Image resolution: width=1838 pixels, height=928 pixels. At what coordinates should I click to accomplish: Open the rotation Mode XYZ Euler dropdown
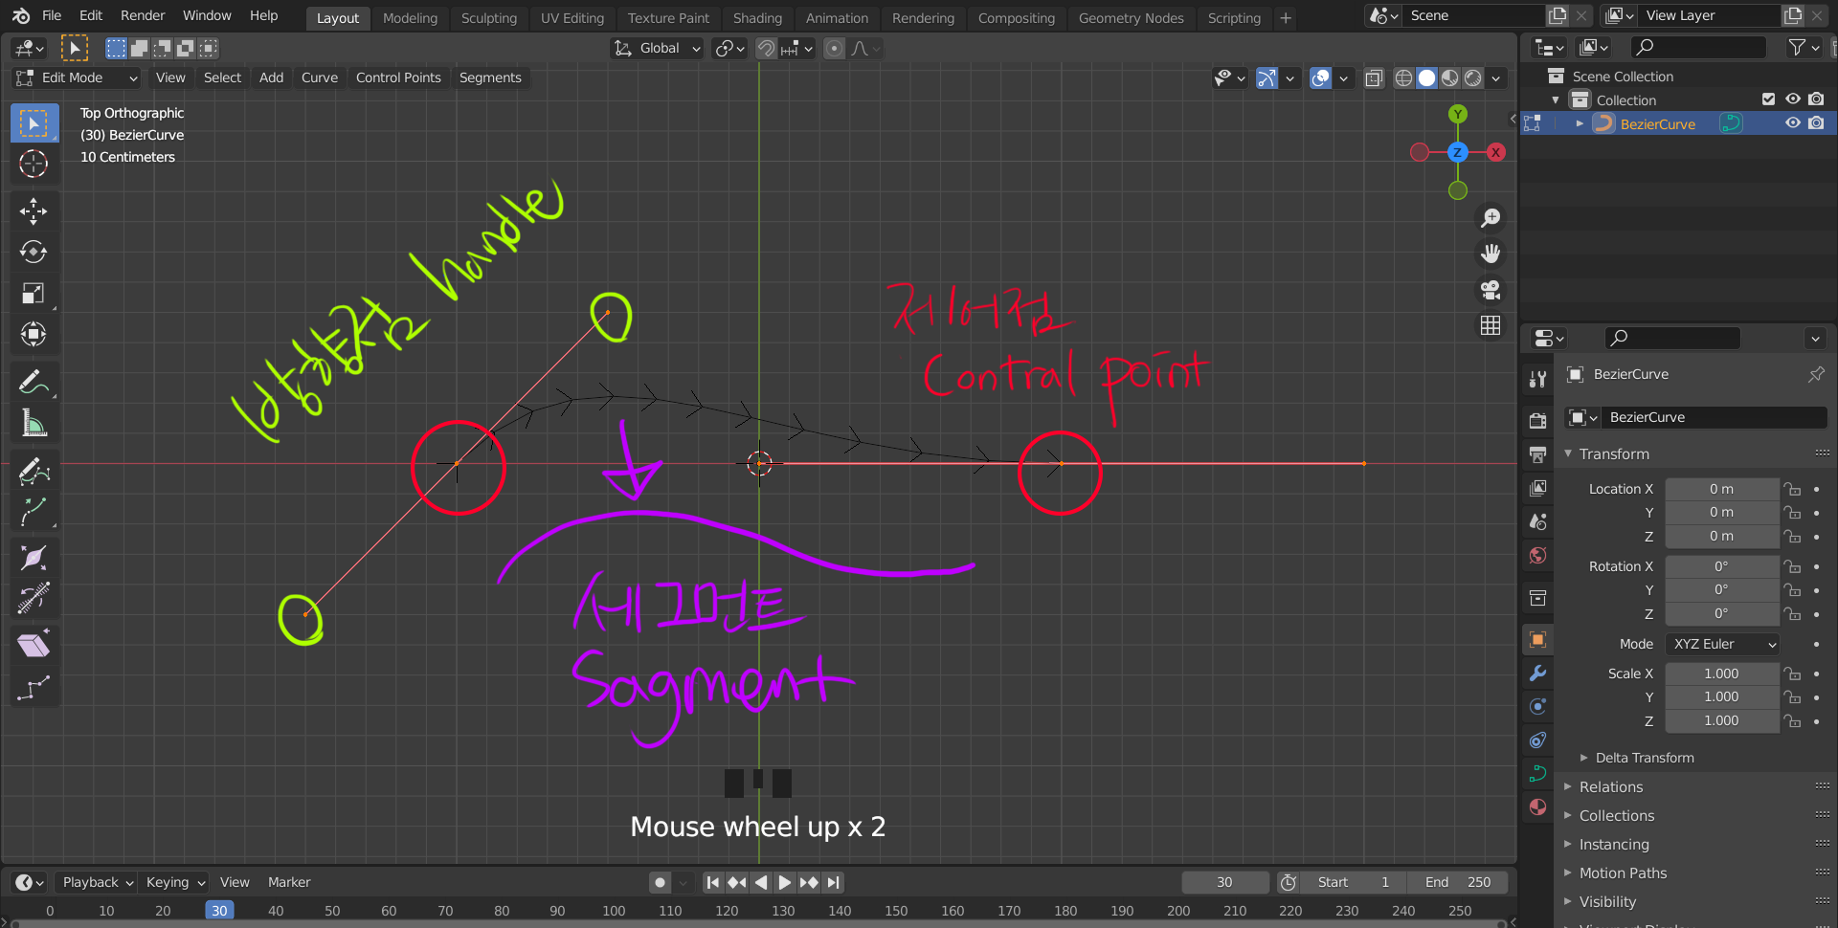(x=1722, y=644)
